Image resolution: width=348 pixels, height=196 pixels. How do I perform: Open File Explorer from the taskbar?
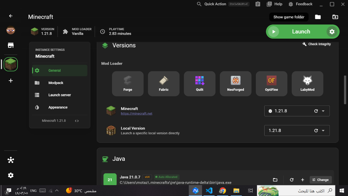point(236,191)
